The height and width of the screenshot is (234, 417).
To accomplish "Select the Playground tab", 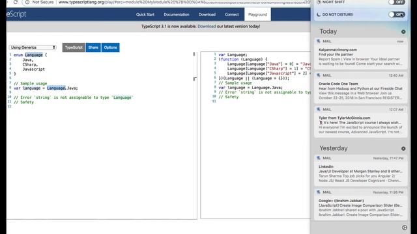I will click(257, 14).
